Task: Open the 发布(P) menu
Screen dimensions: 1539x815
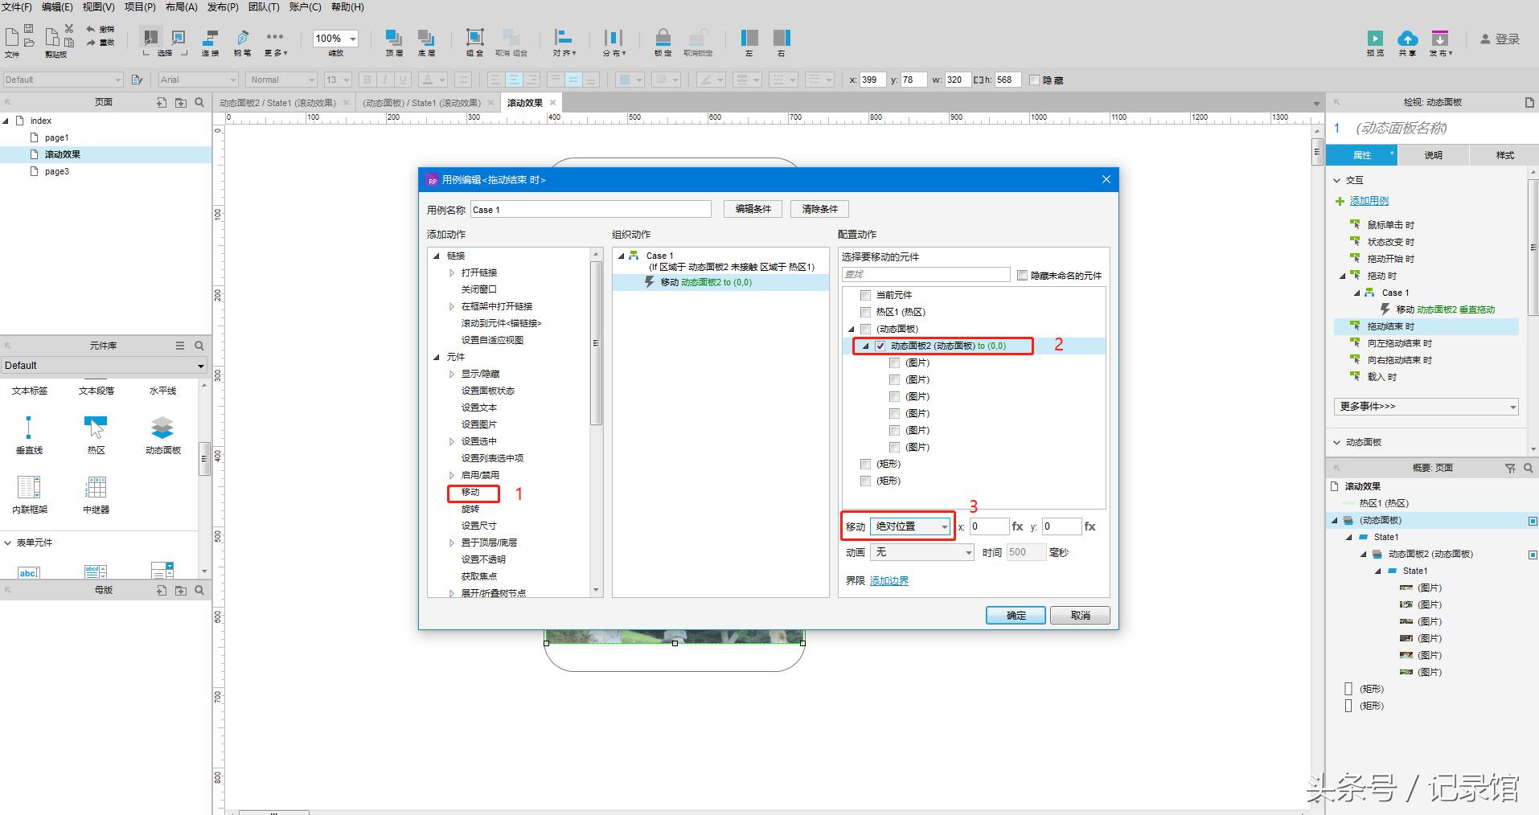Action: tap(223, 7)
